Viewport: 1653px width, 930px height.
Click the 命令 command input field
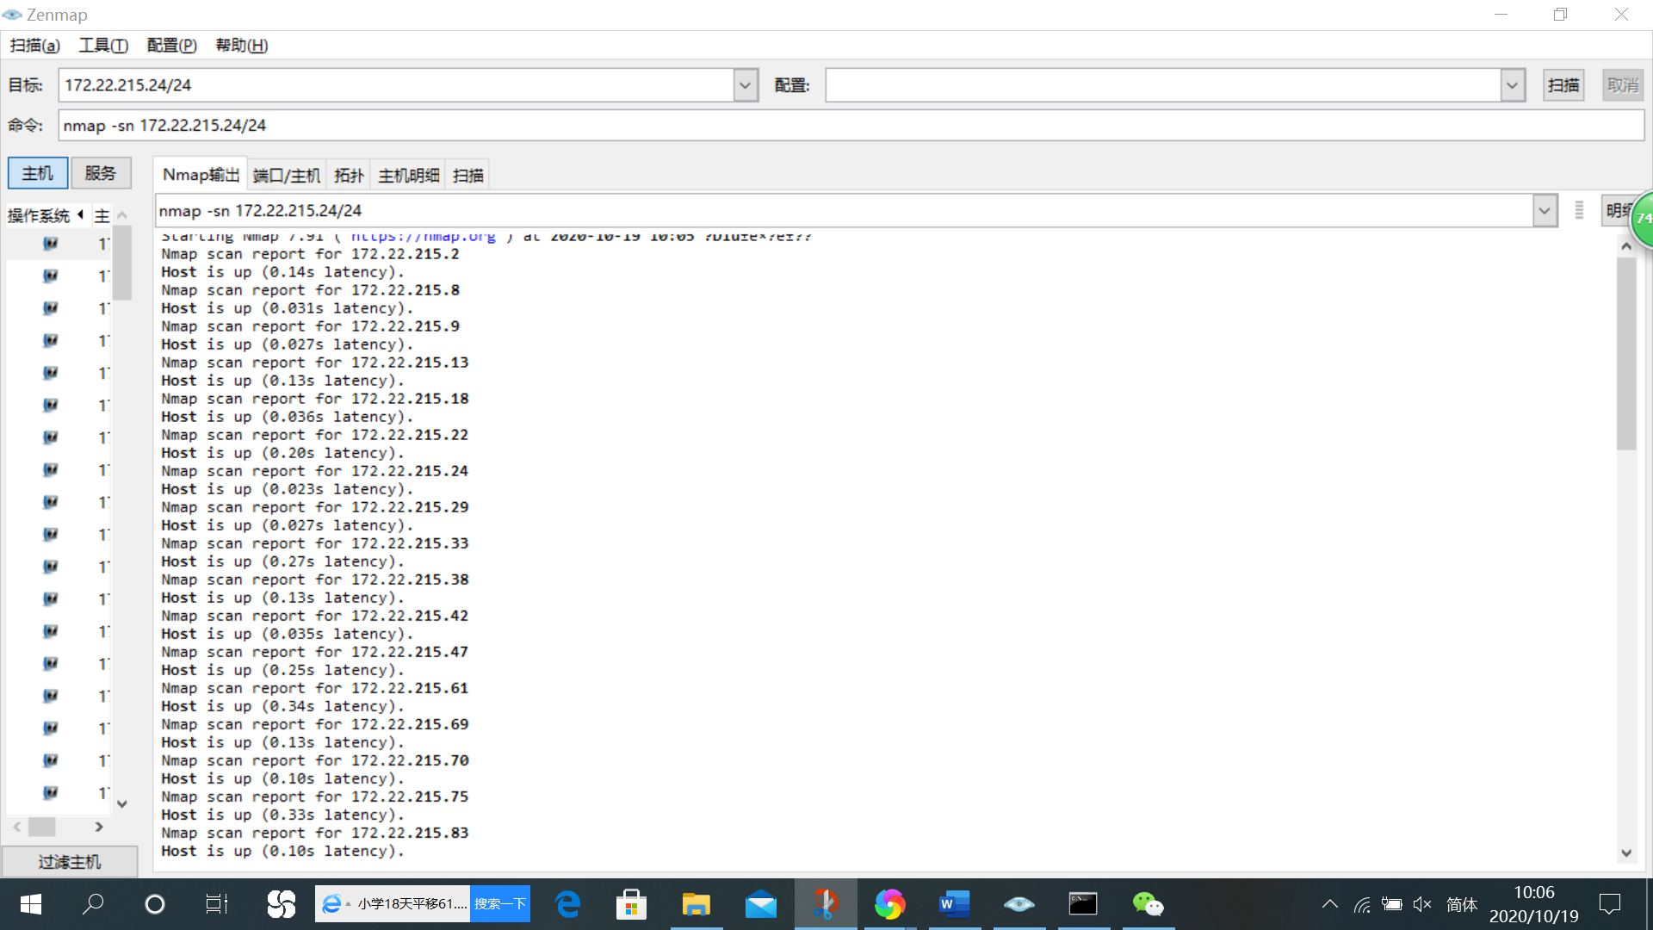point(851,126)
